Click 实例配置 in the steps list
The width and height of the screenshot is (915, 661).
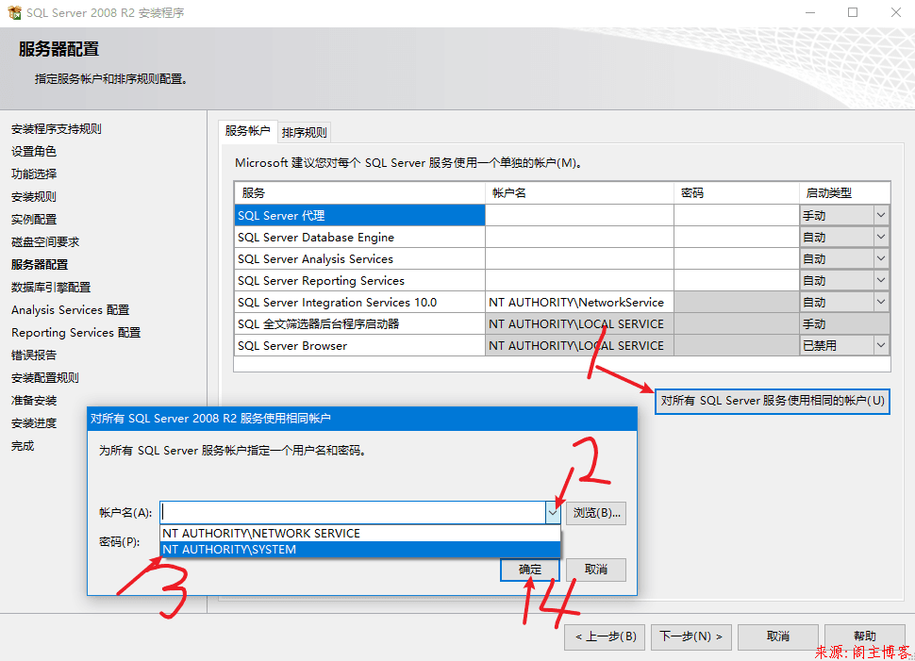pyautogui.click(x=34, y=220)
